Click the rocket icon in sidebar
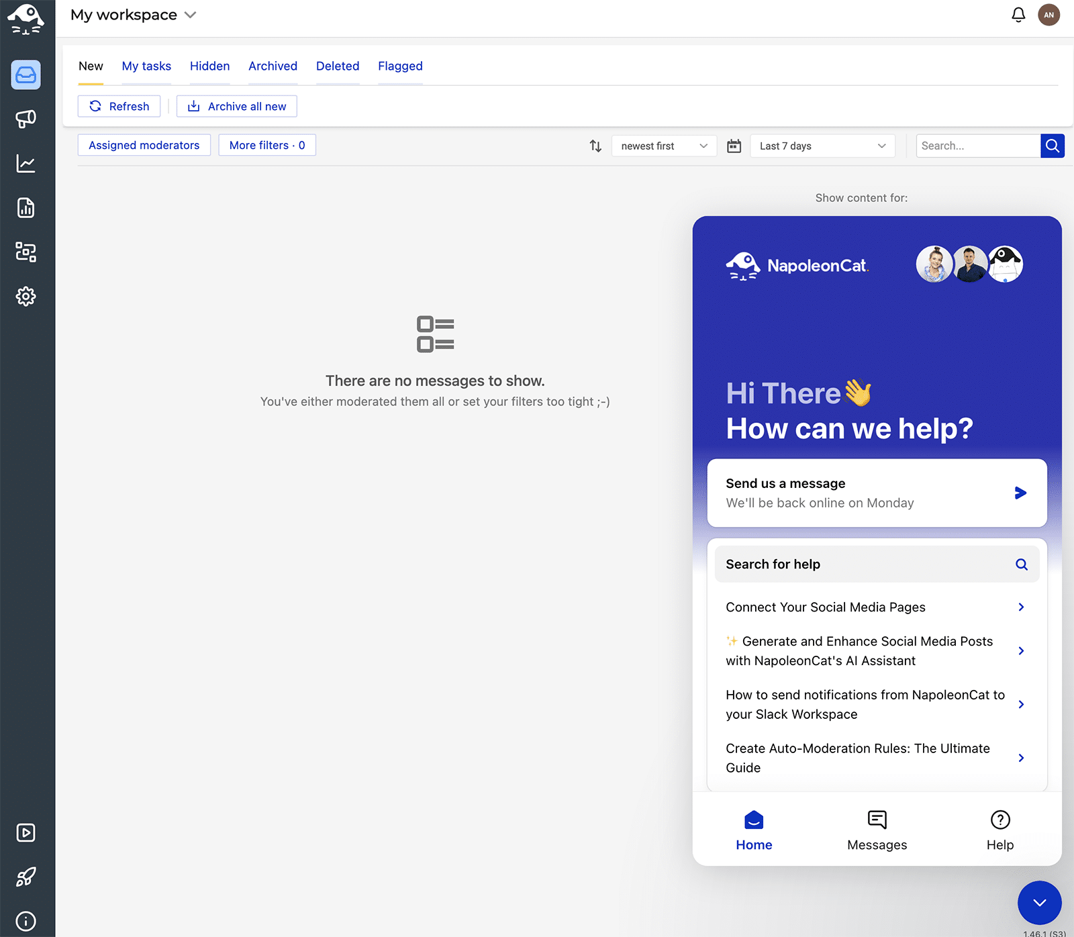The image size is (1074, 937). point(26,877)
